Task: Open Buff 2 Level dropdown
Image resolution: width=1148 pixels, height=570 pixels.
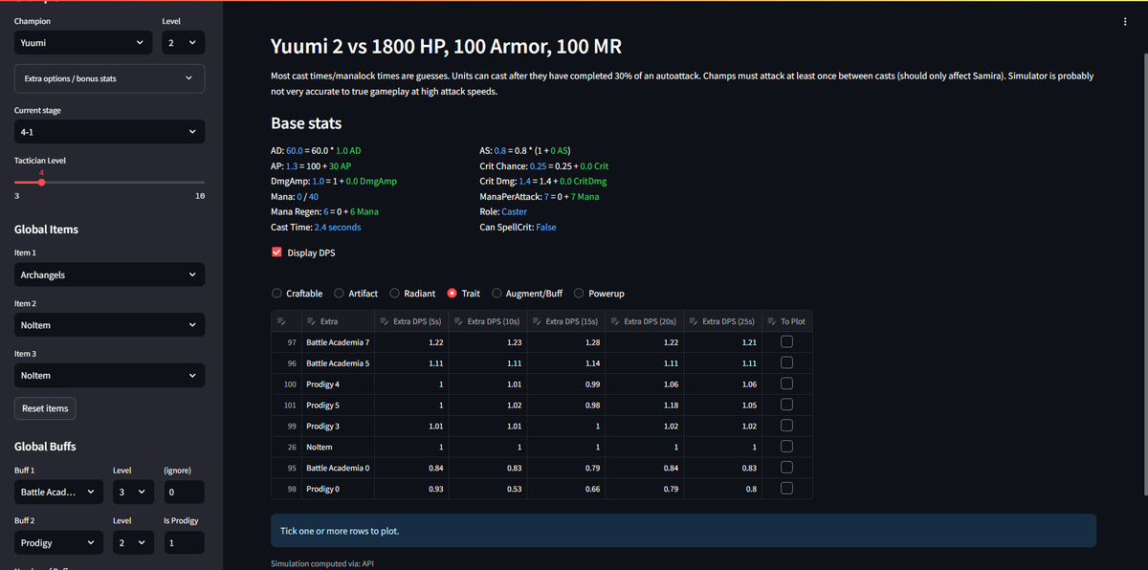Action: point(133,543)
